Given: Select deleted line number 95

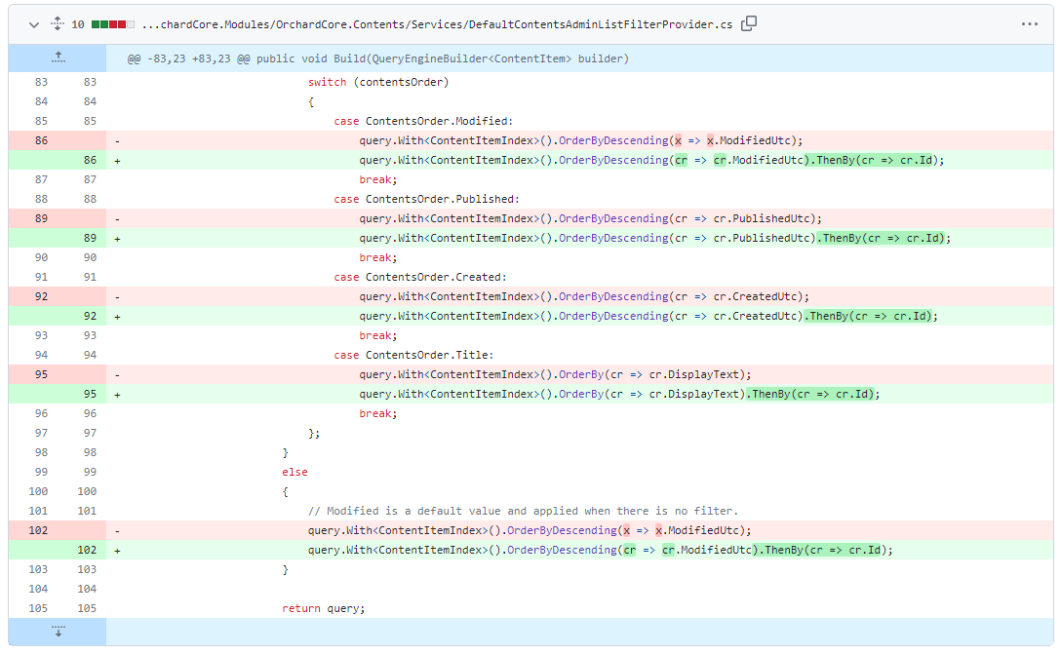Looking at the screenshot, I should tap(41, 374).
